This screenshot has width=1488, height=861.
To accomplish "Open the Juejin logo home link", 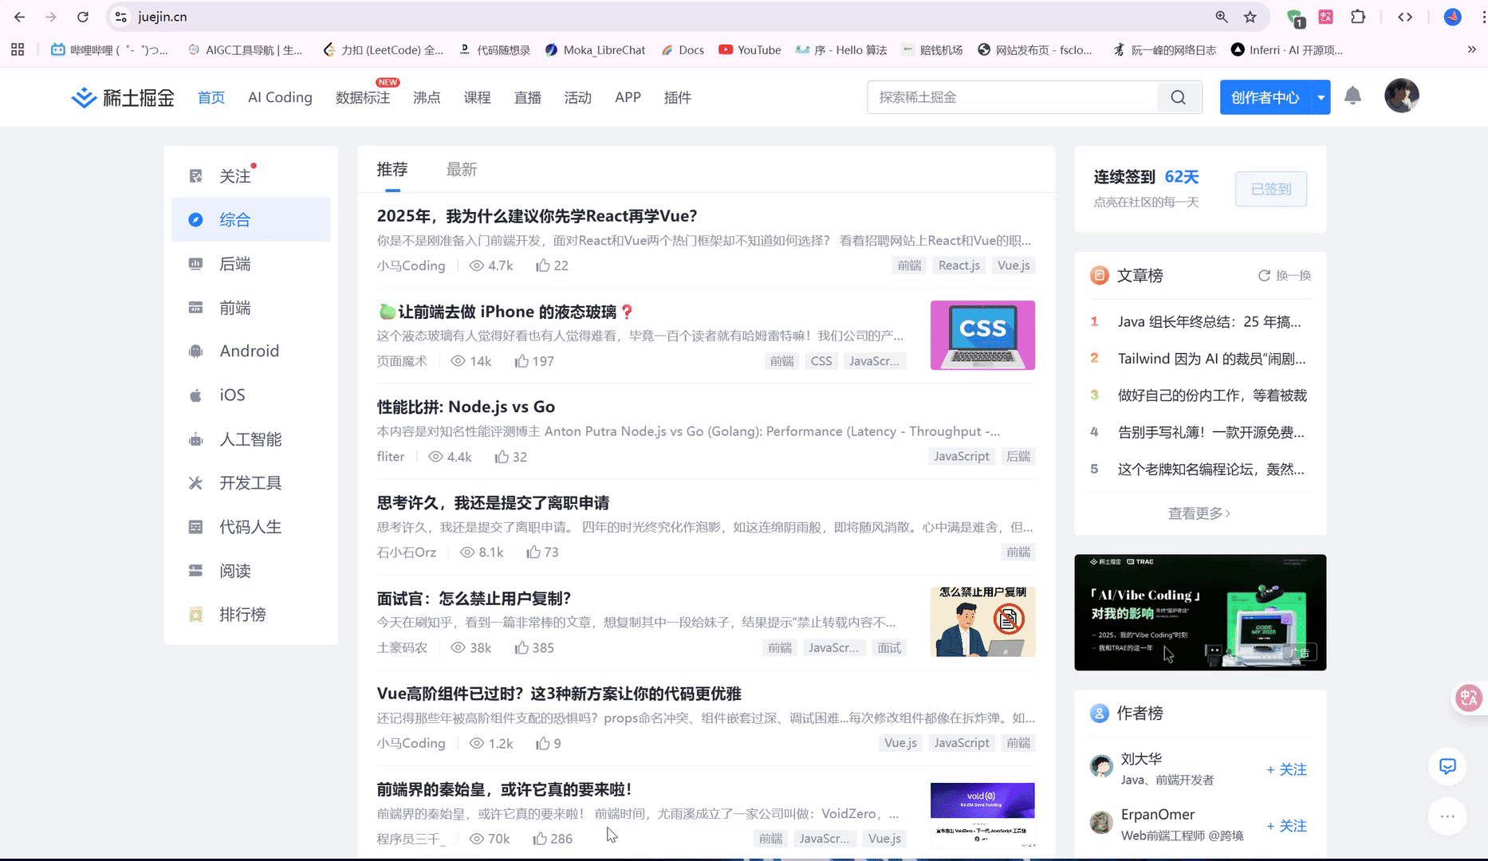I will (123, 97).
